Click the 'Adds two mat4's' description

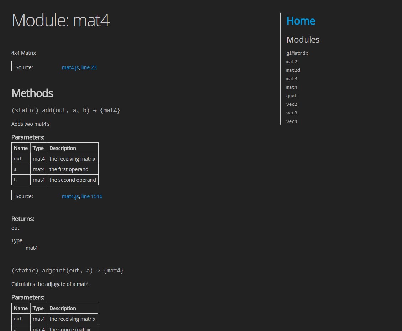[x=31, y=124]
